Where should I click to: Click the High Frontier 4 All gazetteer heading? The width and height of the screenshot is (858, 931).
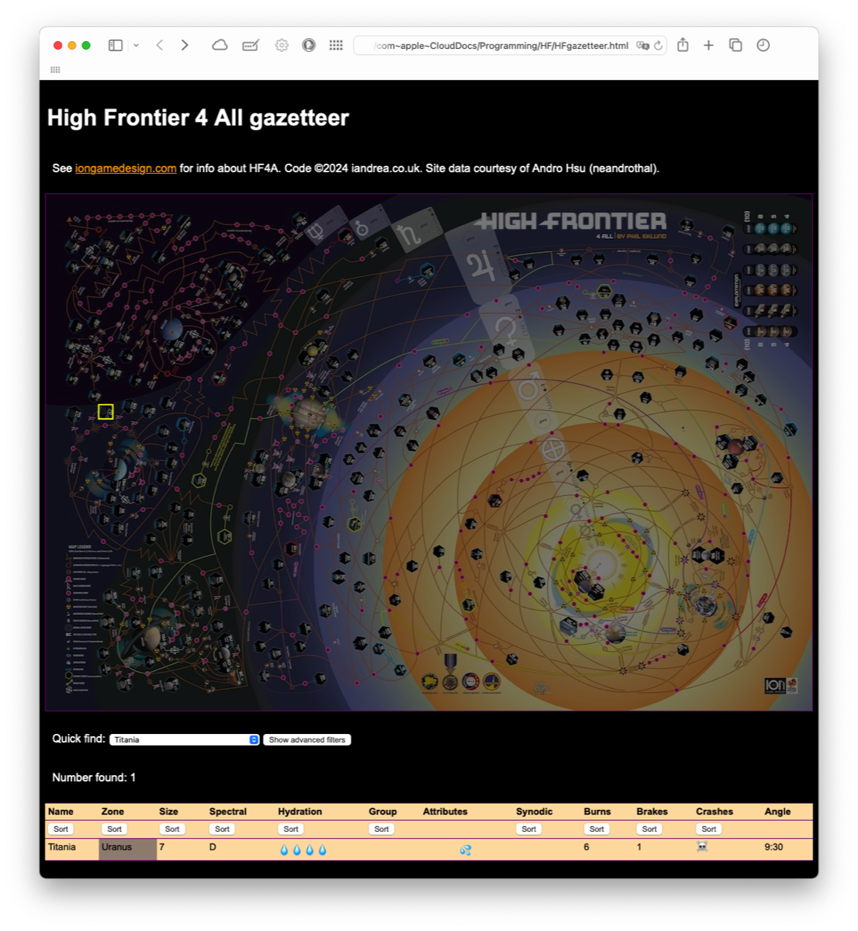click(198, 118)
